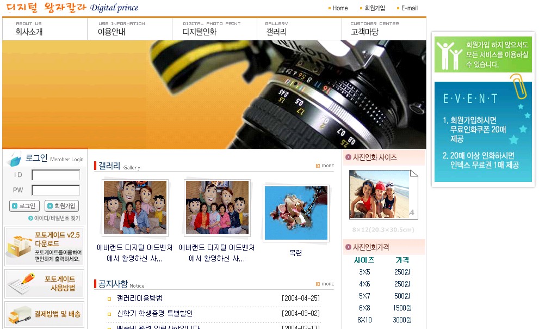Viewport: 539px width, 329px height.
Task: Open 아이디/비밀번호 찾기 link
Action: [x=57, y=218]
